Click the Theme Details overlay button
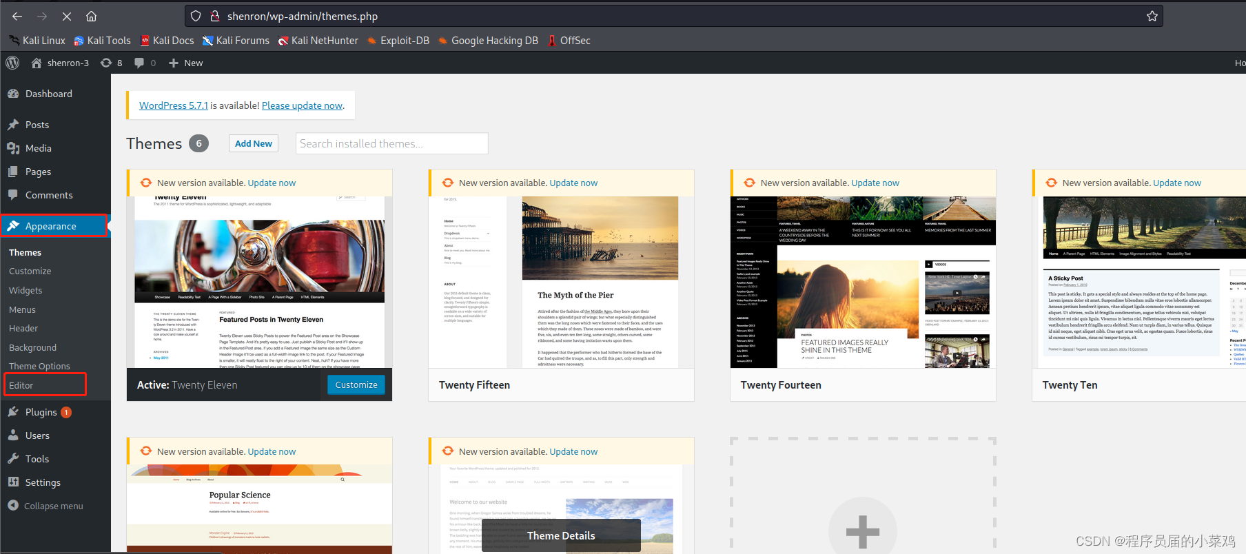Image resolution: width=1246 pixels, height=554 pixels. (x=561, y=535)
